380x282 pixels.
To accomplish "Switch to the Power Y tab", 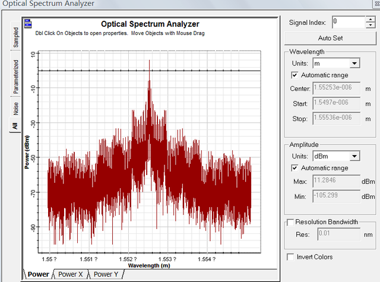I will tap(106, 274).
